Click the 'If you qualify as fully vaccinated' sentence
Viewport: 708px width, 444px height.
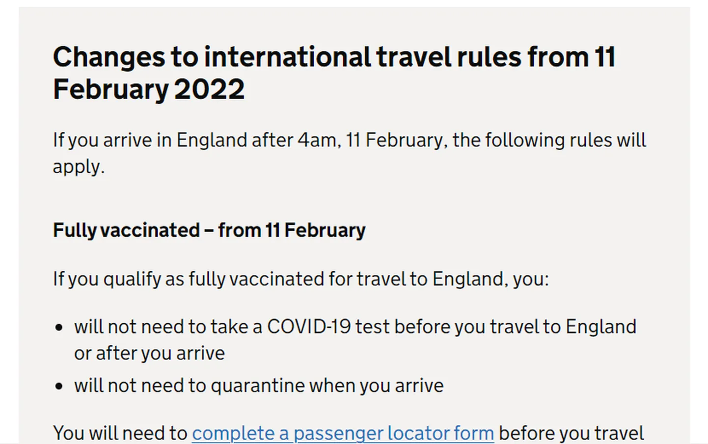pos(301,279)
